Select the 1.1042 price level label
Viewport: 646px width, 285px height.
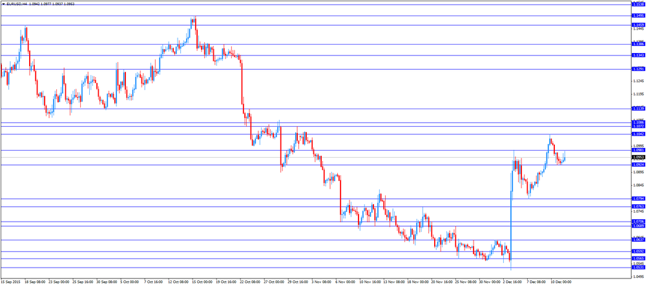(638, 134)
